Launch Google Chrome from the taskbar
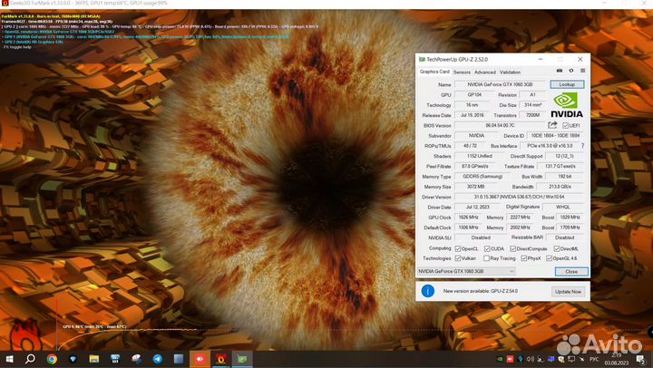 click(52, 359)
